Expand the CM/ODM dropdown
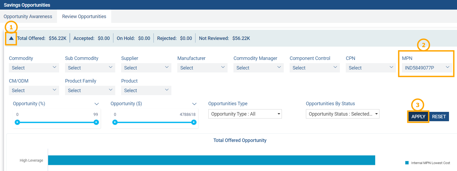Screen dimensions: 457x171 tap(34, 90)
